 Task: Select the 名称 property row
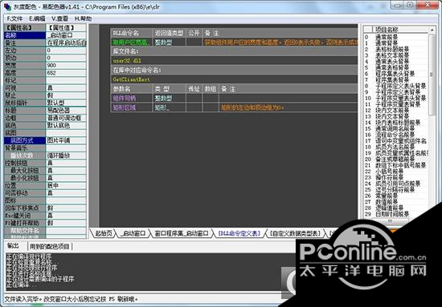pyautogui.click(x=25, y=35)
